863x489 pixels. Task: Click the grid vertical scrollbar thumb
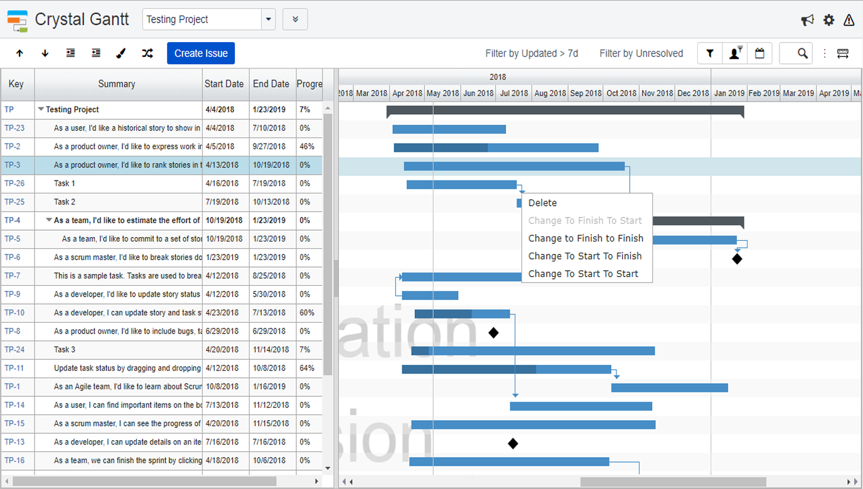click(x=328, y=244)
